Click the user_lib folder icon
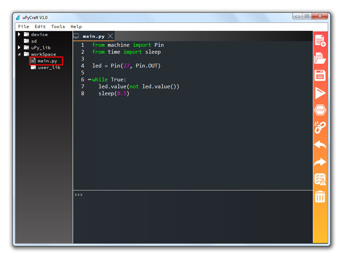The width and height of the screenshot is (343, 259). click(x=33, y=67)
